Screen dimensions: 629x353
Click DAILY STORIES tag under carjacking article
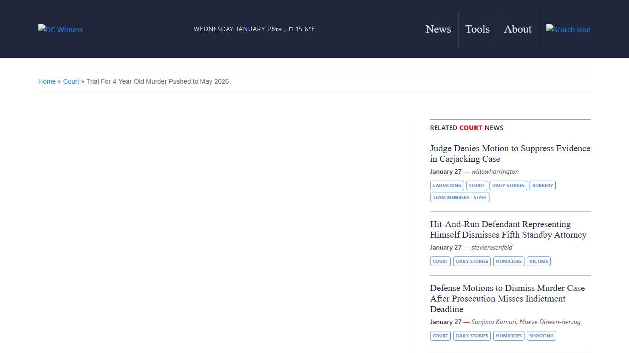(x=508, y=186)
